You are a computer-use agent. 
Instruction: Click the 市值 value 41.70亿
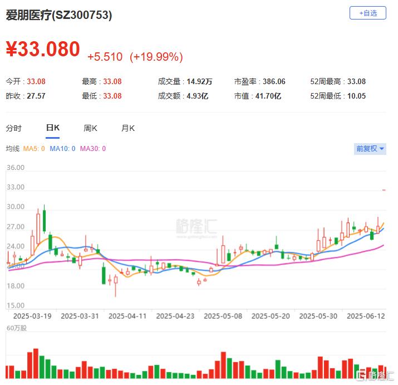[268, 96]
